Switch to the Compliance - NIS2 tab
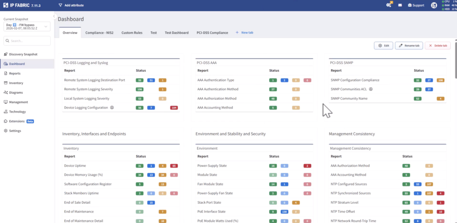Viewport: 457px width, 223px height. pyautogui.click(x=99, y=33)
